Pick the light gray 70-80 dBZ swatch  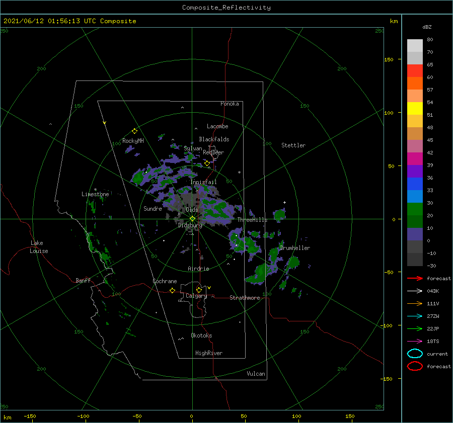415,46
